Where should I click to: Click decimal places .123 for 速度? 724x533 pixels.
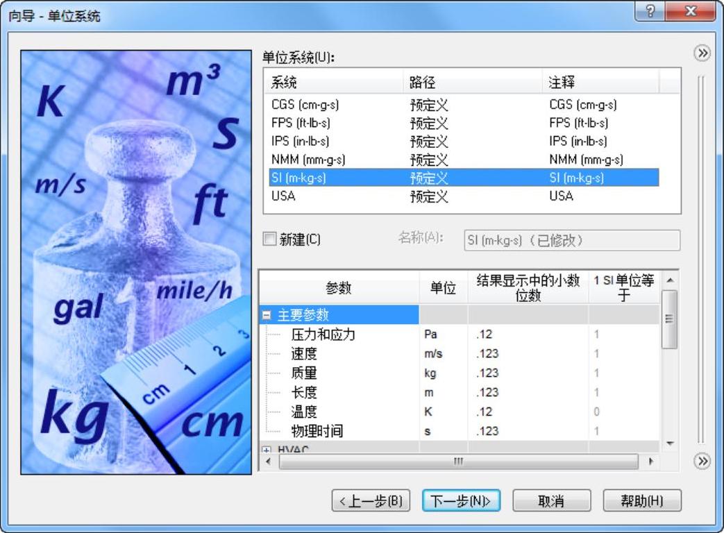coord(528,353)
